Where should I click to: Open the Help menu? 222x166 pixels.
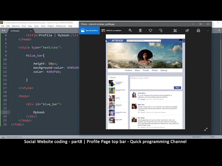(70, 26)
